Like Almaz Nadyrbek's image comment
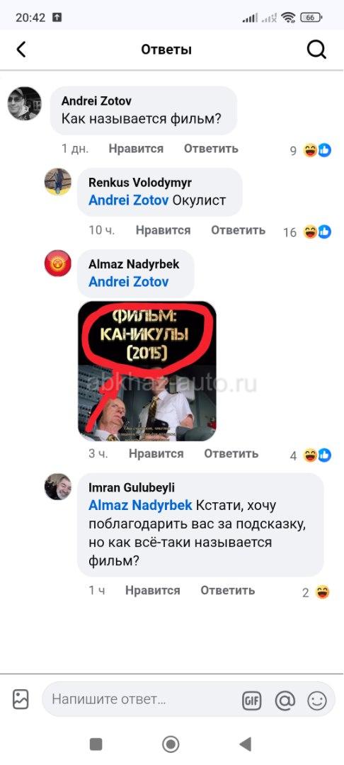The image size is (344, 765). (x=156, y=453)
